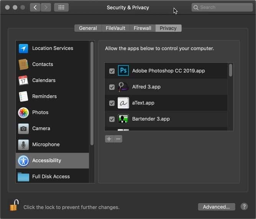Click the magnifying glass search icon
Image resolution: width=256 pixels, height=219 pixels.
196,8
